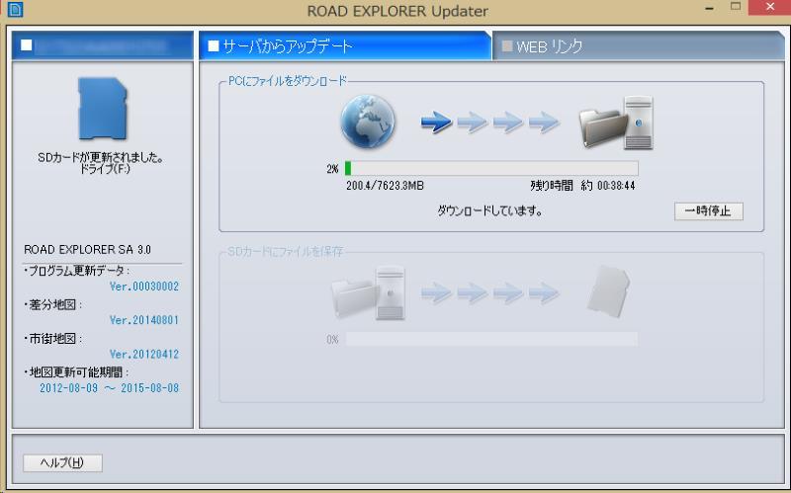
Task: Click the SD card save progress bar at 0%
Action: point(491,339)
